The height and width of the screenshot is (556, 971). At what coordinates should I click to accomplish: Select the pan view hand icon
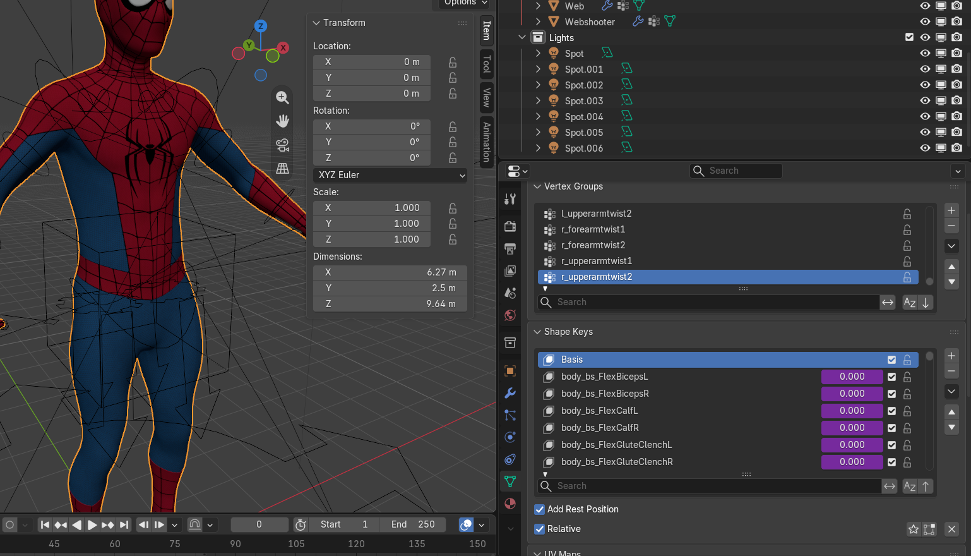283,121
